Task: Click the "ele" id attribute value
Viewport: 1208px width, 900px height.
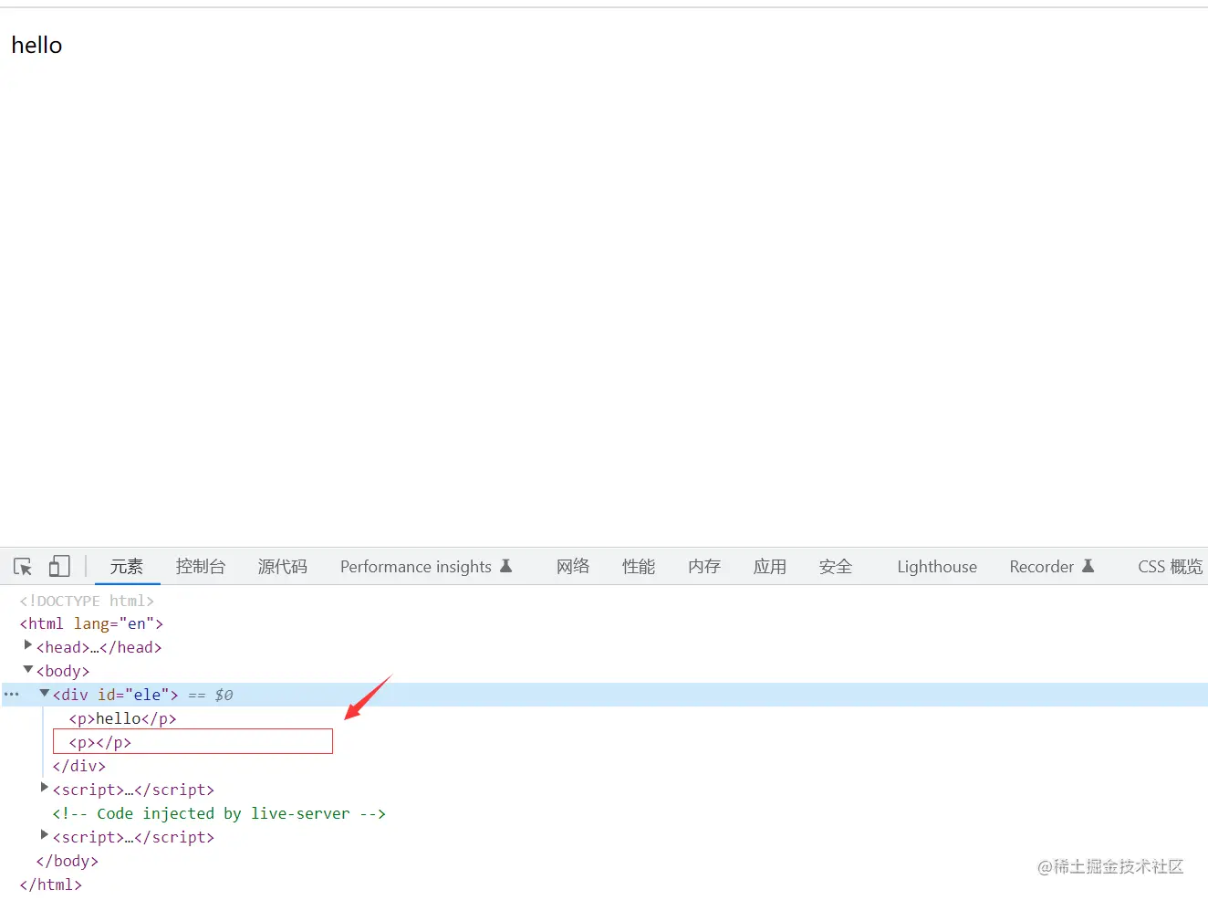Action: [147, 696]
